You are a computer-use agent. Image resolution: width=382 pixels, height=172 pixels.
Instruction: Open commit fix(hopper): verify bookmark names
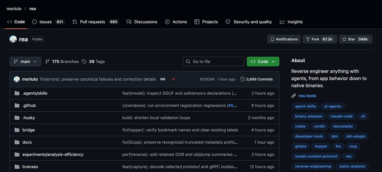pyautogui.click(x=180, y=130)
